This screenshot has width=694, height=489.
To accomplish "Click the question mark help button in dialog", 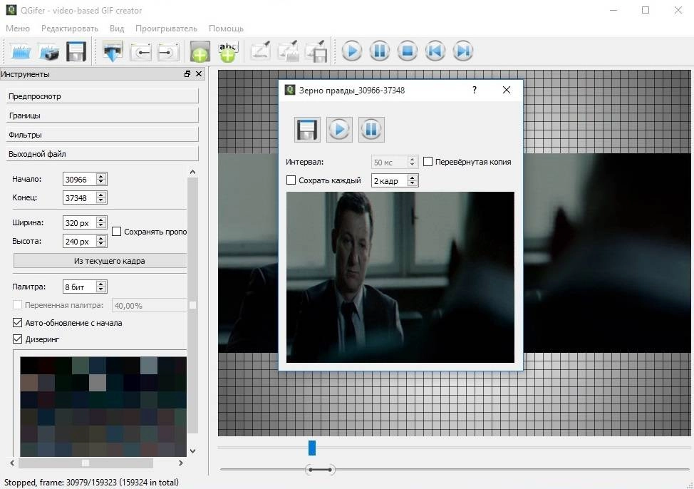I will click(x=475, y=90).
